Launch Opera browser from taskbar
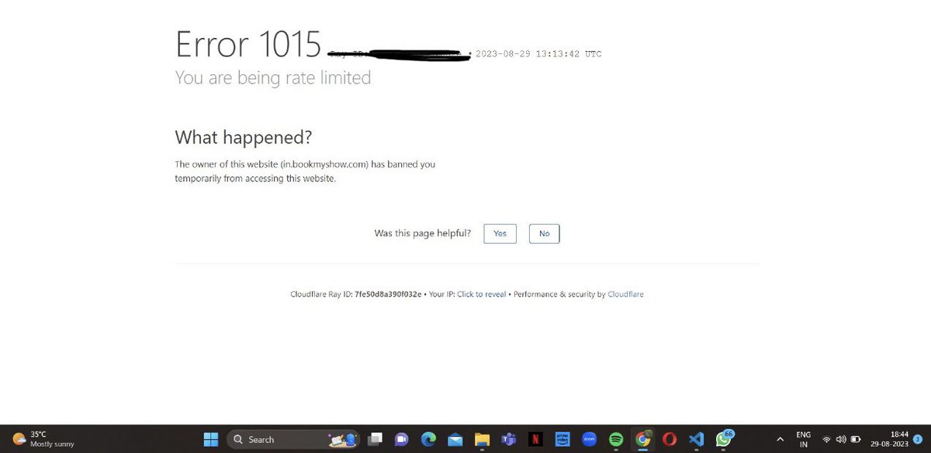Screen dimensions: 931x453 click(x=670, y=439)
